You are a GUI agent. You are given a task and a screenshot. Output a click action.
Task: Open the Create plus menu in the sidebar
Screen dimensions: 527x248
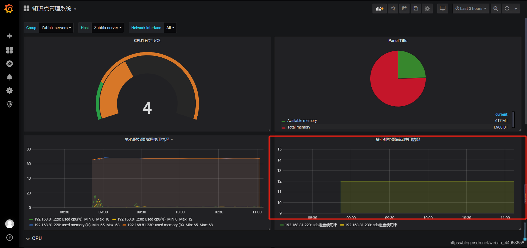10,36
